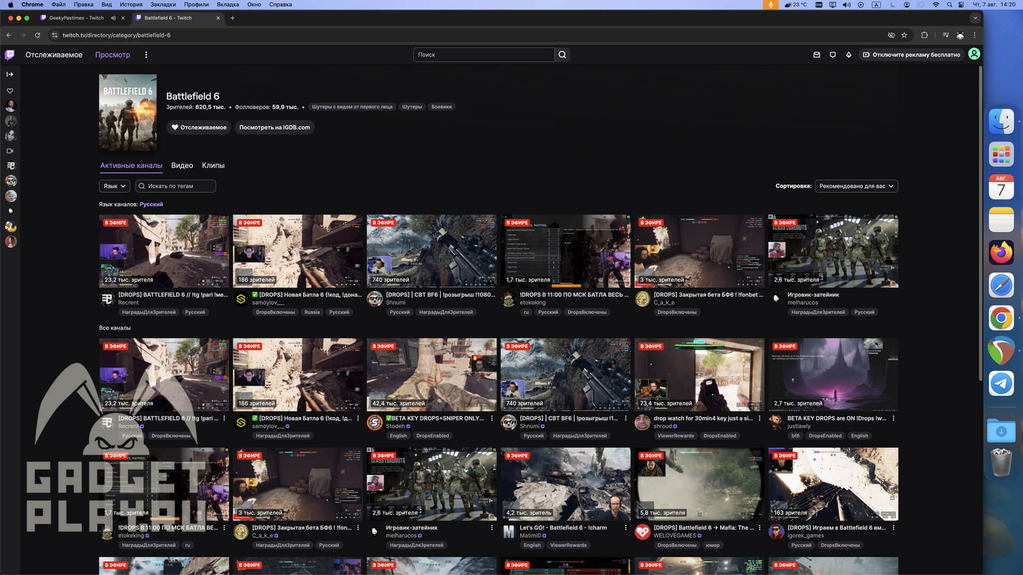
Task: Open Google Chrome from the Dock
Action: [x=1001, y=318]
